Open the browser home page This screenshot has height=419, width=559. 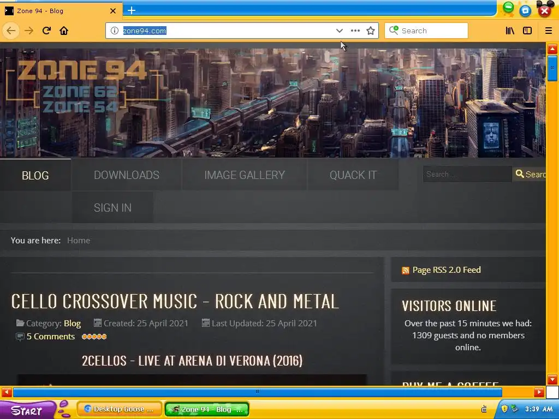[x=64, y=31]
